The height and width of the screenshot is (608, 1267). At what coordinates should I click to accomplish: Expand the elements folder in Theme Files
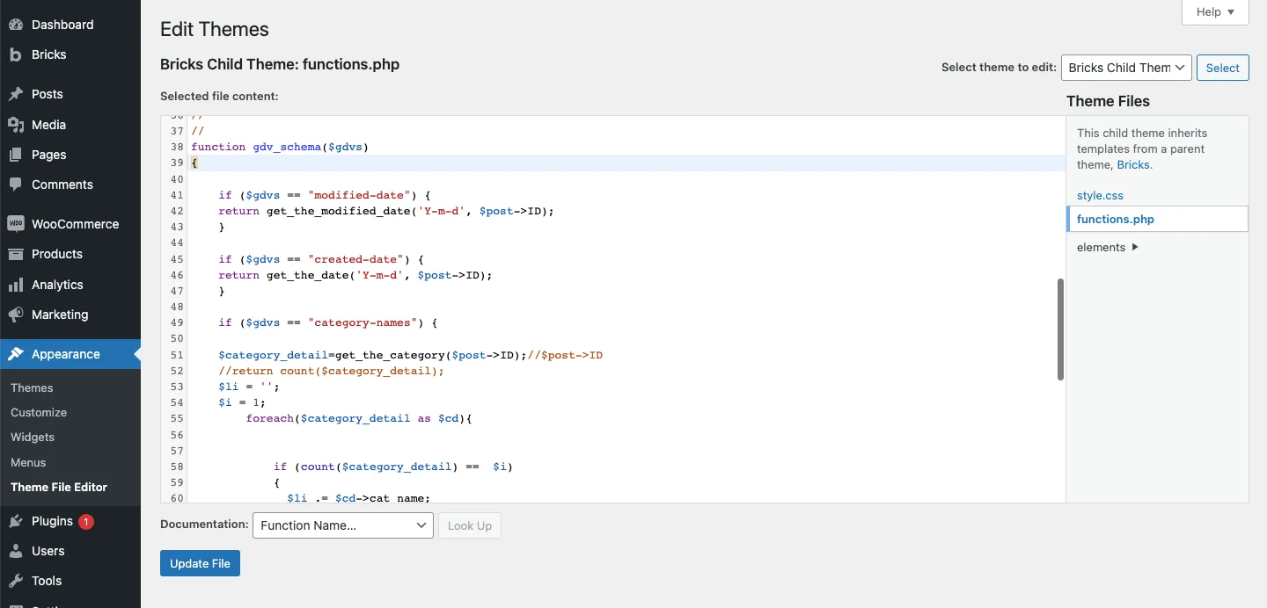tap(1107, 247)
